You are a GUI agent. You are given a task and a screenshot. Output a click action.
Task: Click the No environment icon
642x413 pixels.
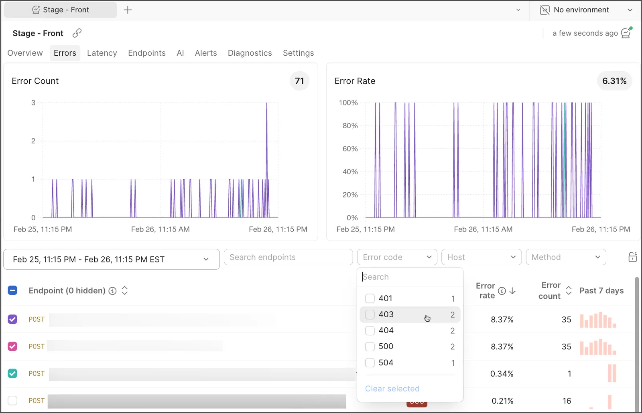point(545,10)
